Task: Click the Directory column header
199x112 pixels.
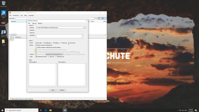Action: (18, 21)
